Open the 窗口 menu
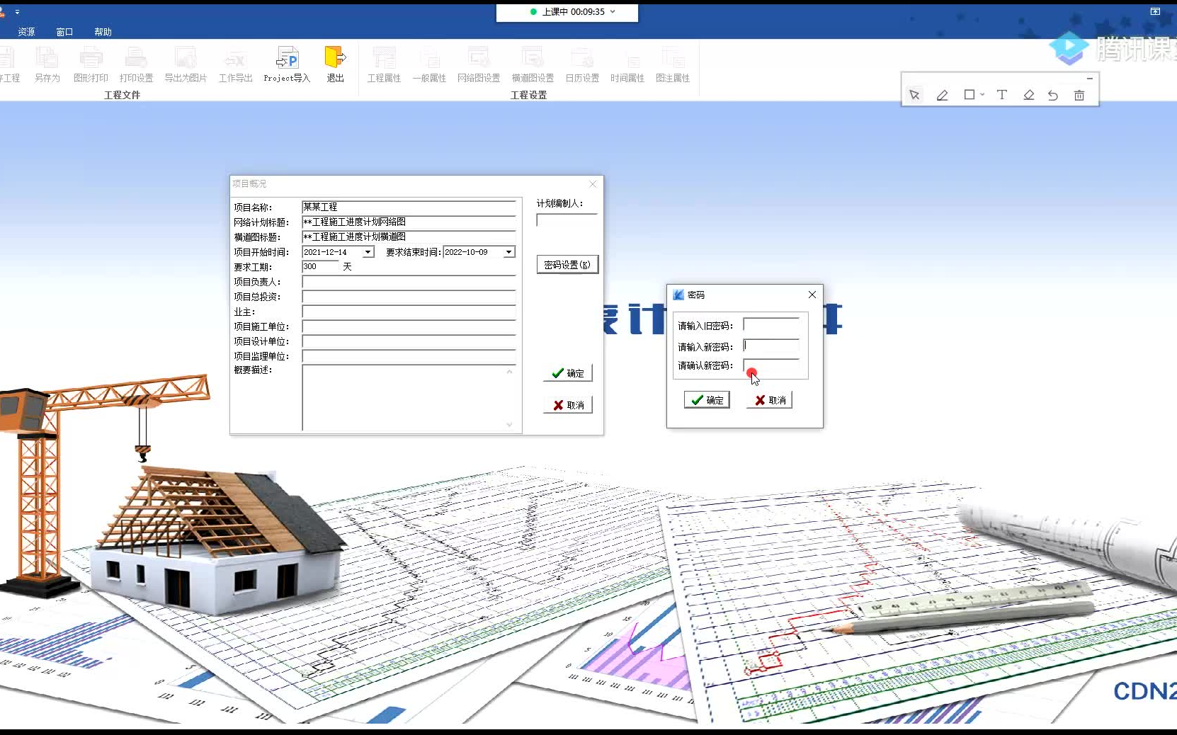Viewport: 1177px width, 735px height. (64, 32)
